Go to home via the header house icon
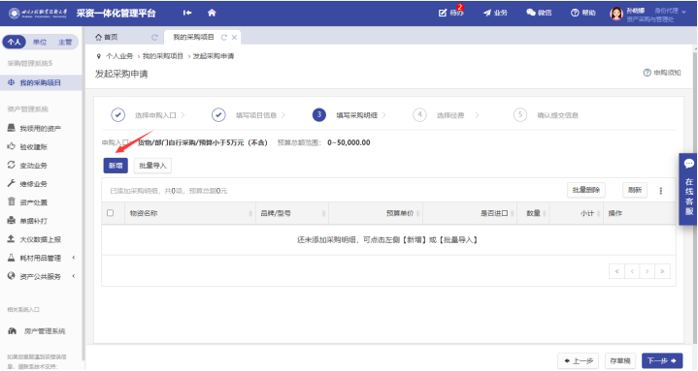This screenshot has width=698, height=371. [212, 13]
